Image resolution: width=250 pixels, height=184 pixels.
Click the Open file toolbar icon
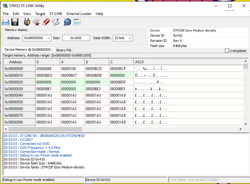6,22
